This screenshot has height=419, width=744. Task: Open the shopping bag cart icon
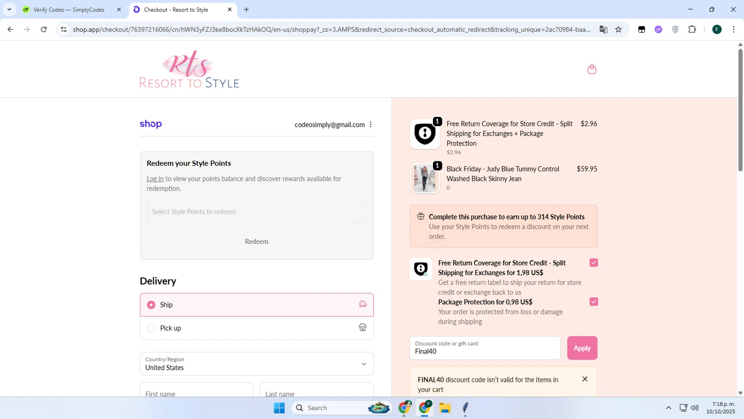pos(591,69)
